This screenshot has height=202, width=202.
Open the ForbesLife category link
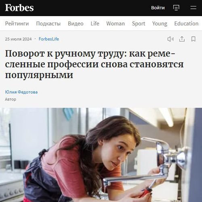[x=49, y=39]
